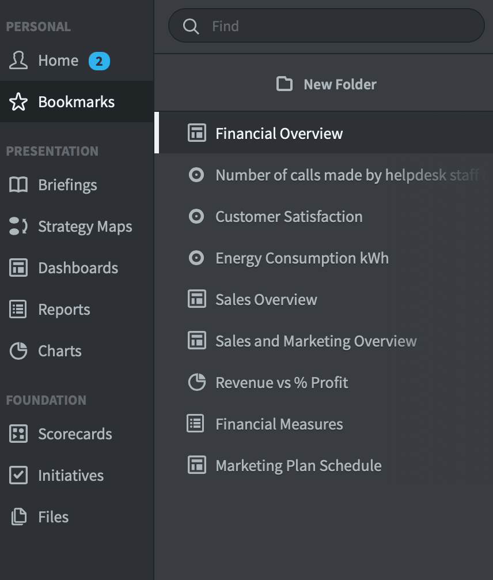493x580 pixels.
Task: Click the Scorecards grid icon
Action: tap(18, 434)
